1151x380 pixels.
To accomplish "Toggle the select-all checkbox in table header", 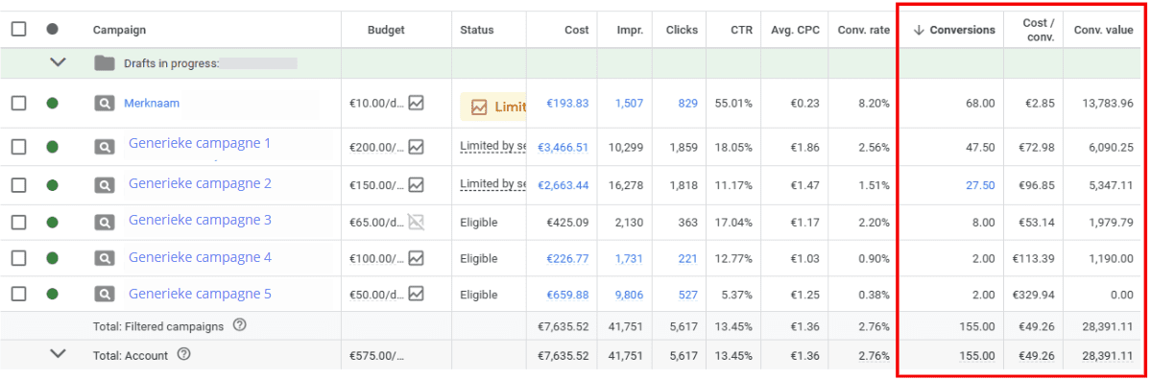I will tap(19, 30).
